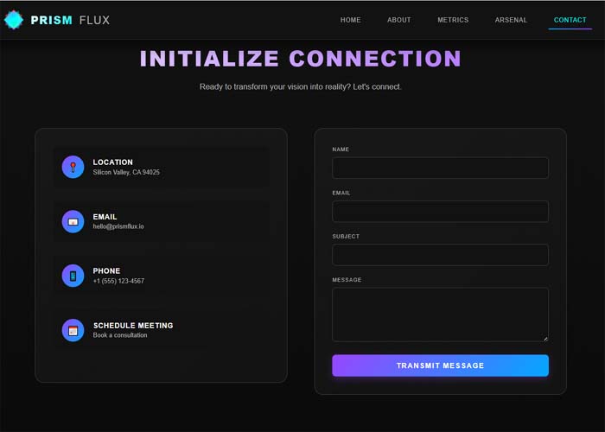Select the Contact nav tab
This screenshot has width=605, height=432.
[x=570, y=20]
